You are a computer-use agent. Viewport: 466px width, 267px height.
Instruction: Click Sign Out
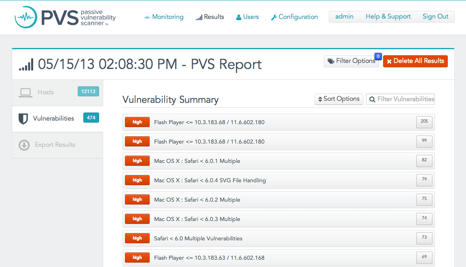[x=435, y=17]
